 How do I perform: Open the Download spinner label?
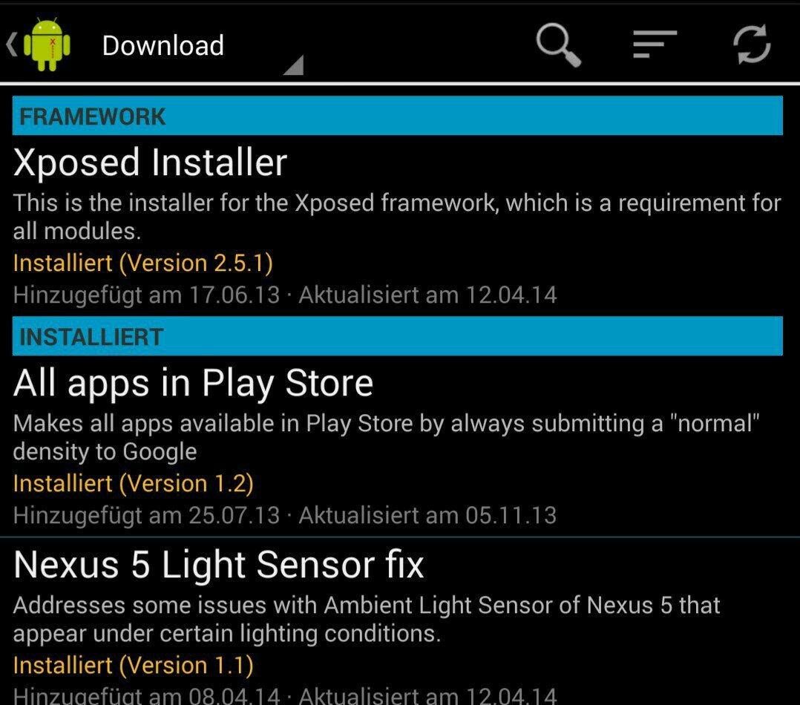point(163,45)
